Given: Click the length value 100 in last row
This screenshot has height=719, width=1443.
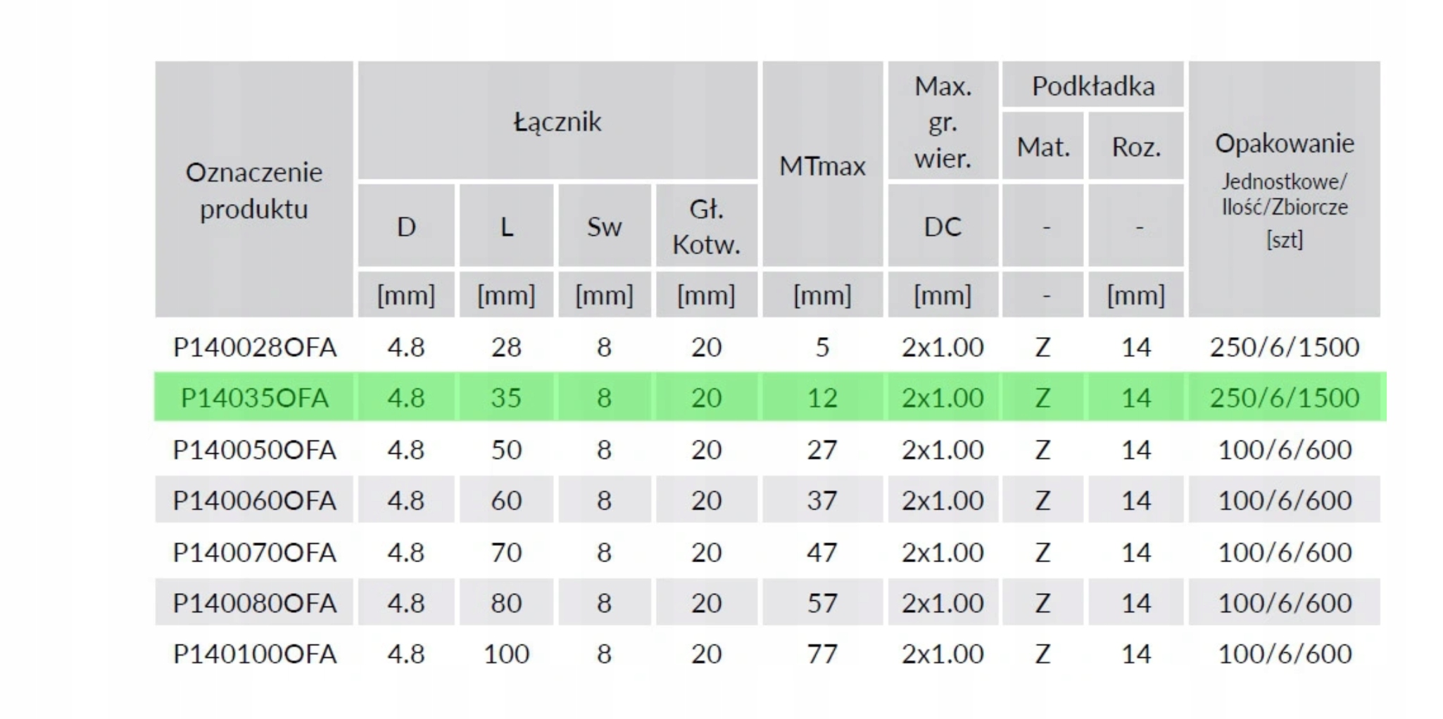Looking at the screenshot, I should (506, 654).
